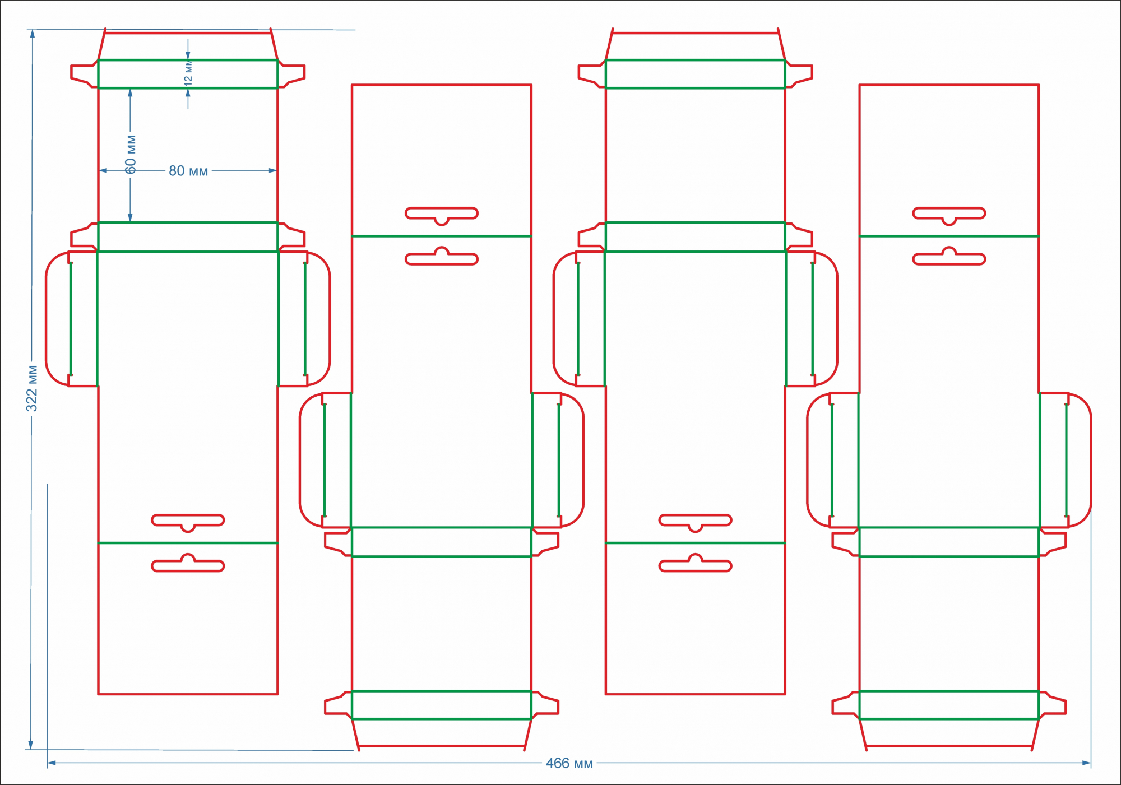The width and height of the screenshot is (1121, 785).
Task: Click the 466 мм width dimension label
Action: point(569,763)
